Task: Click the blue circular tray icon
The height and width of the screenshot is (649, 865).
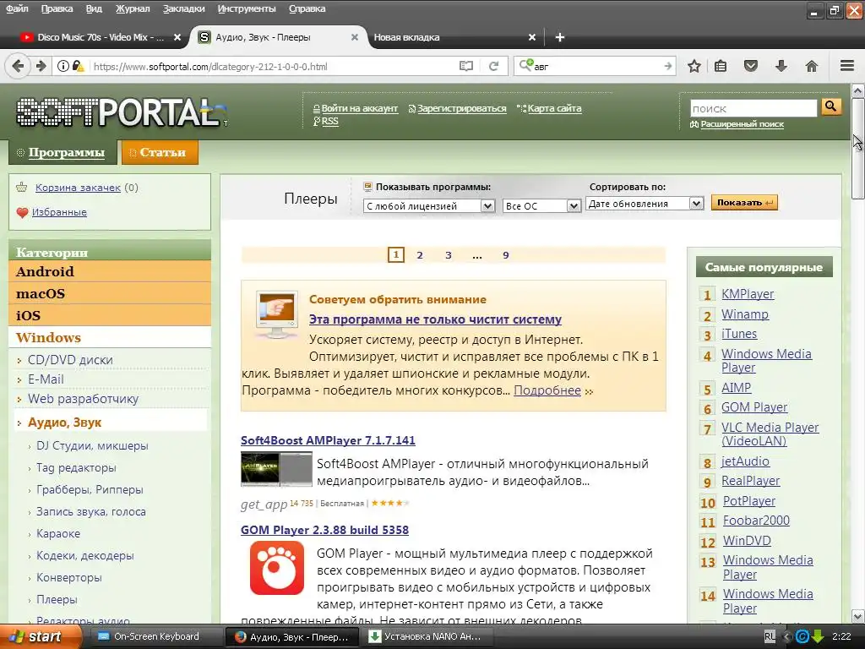Action: [802, 636]
